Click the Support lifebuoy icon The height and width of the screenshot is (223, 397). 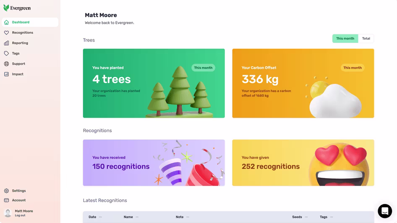tap(7, 64)
